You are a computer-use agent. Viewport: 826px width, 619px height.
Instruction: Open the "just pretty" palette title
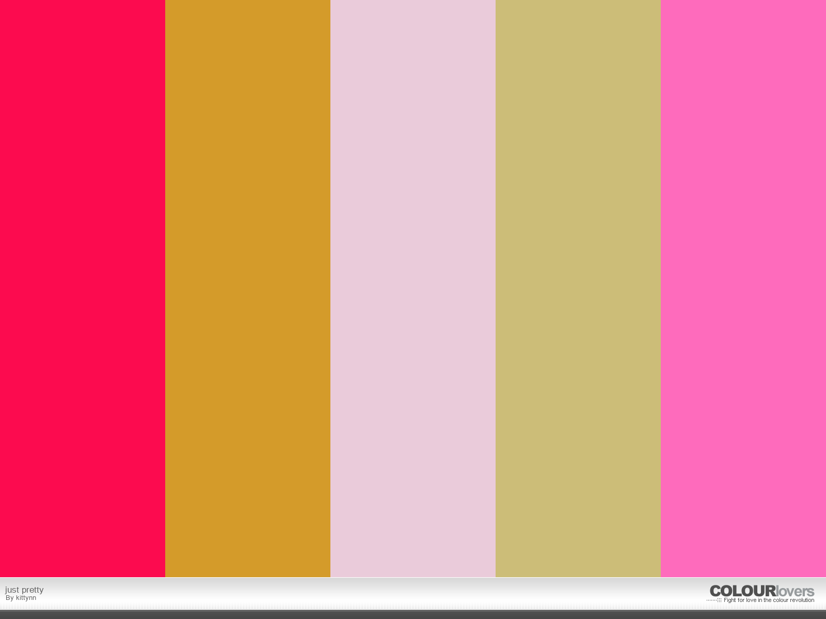(24, 590)
